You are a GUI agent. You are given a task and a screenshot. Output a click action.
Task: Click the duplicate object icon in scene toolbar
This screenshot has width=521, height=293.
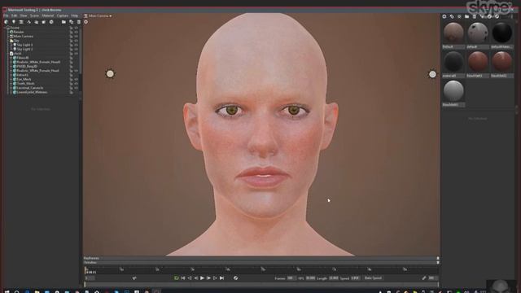[x=71, y=22]
